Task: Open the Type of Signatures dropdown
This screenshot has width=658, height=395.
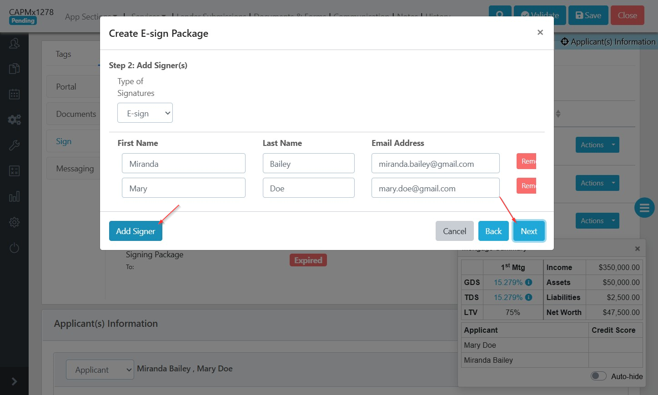Action: (x=145, y=113)
